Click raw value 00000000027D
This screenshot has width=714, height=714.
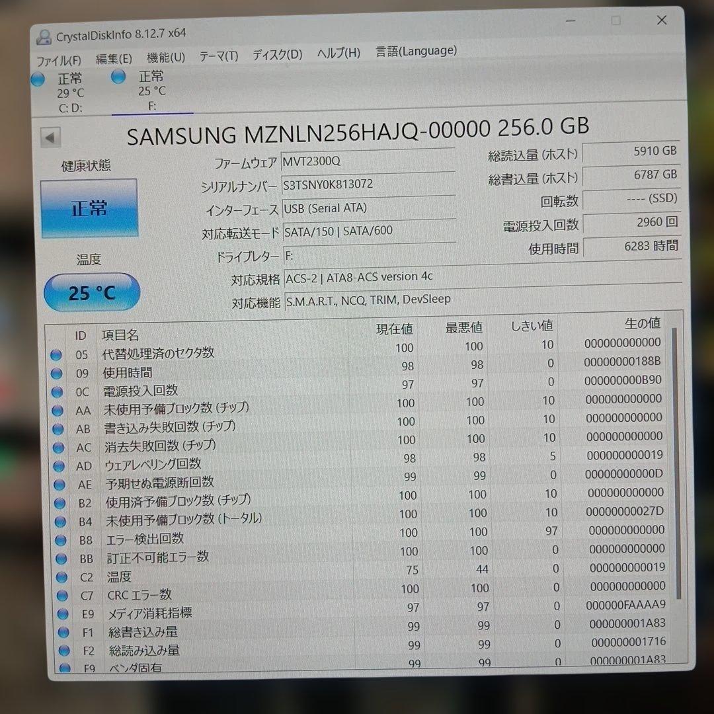[x=625, y=511]
